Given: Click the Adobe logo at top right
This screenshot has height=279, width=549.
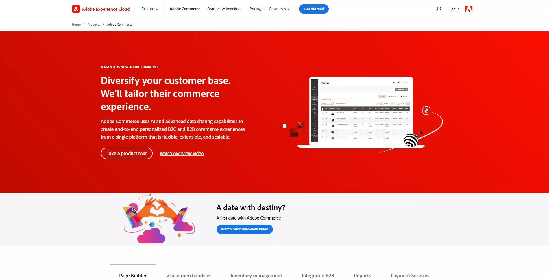Looking at the screenshot, I should (x=469, y=9).
